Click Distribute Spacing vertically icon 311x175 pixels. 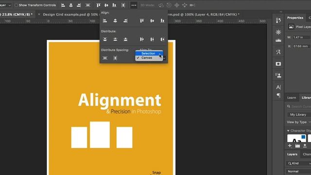(x=105, y=58)
